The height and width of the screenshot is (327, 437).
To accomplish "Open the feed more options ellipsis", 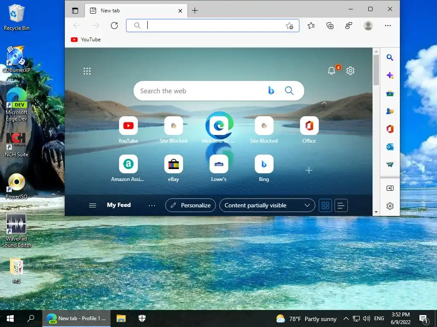I will 152,206.
